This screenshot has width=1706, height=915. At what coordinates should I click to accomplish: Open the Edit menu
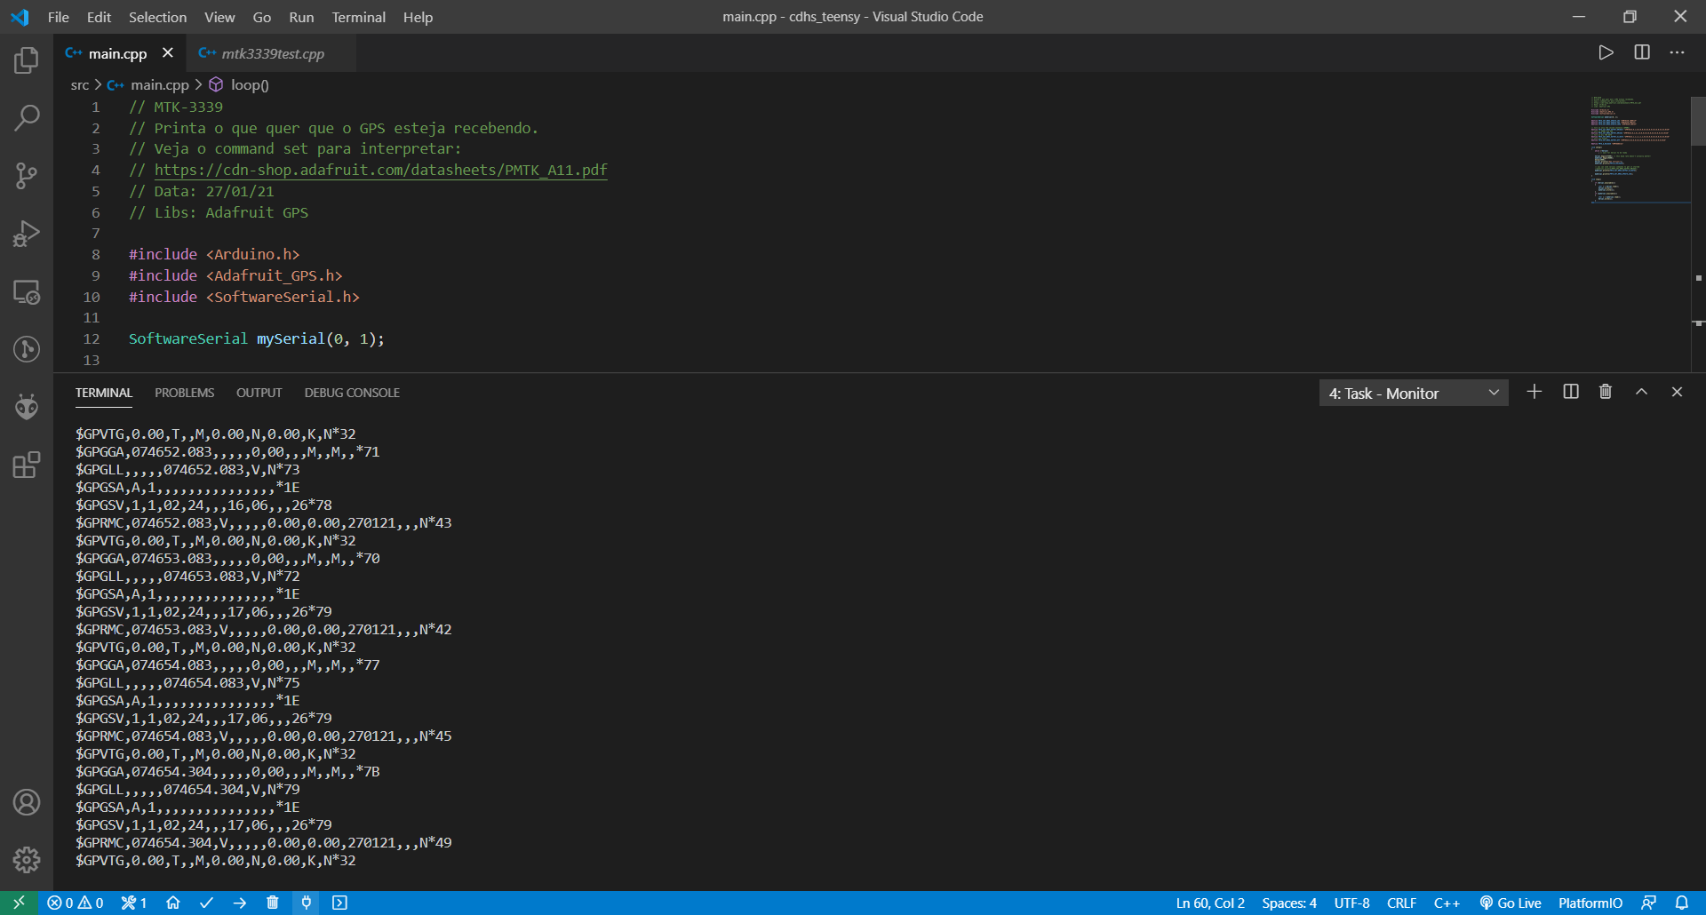[x=99, y=17]
